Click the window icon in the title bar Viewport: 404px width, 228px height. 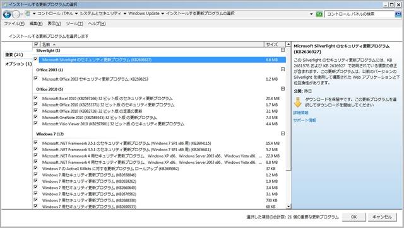tap(4, 4)
